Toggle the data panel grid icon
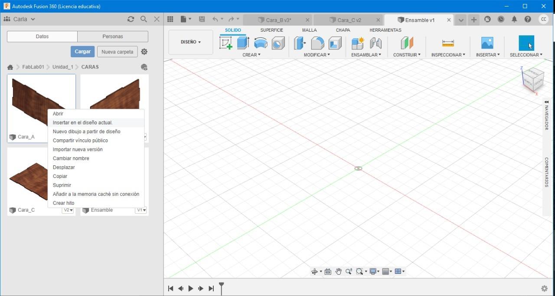The width and height of the screenshot is (555, 296). (170, 19)
